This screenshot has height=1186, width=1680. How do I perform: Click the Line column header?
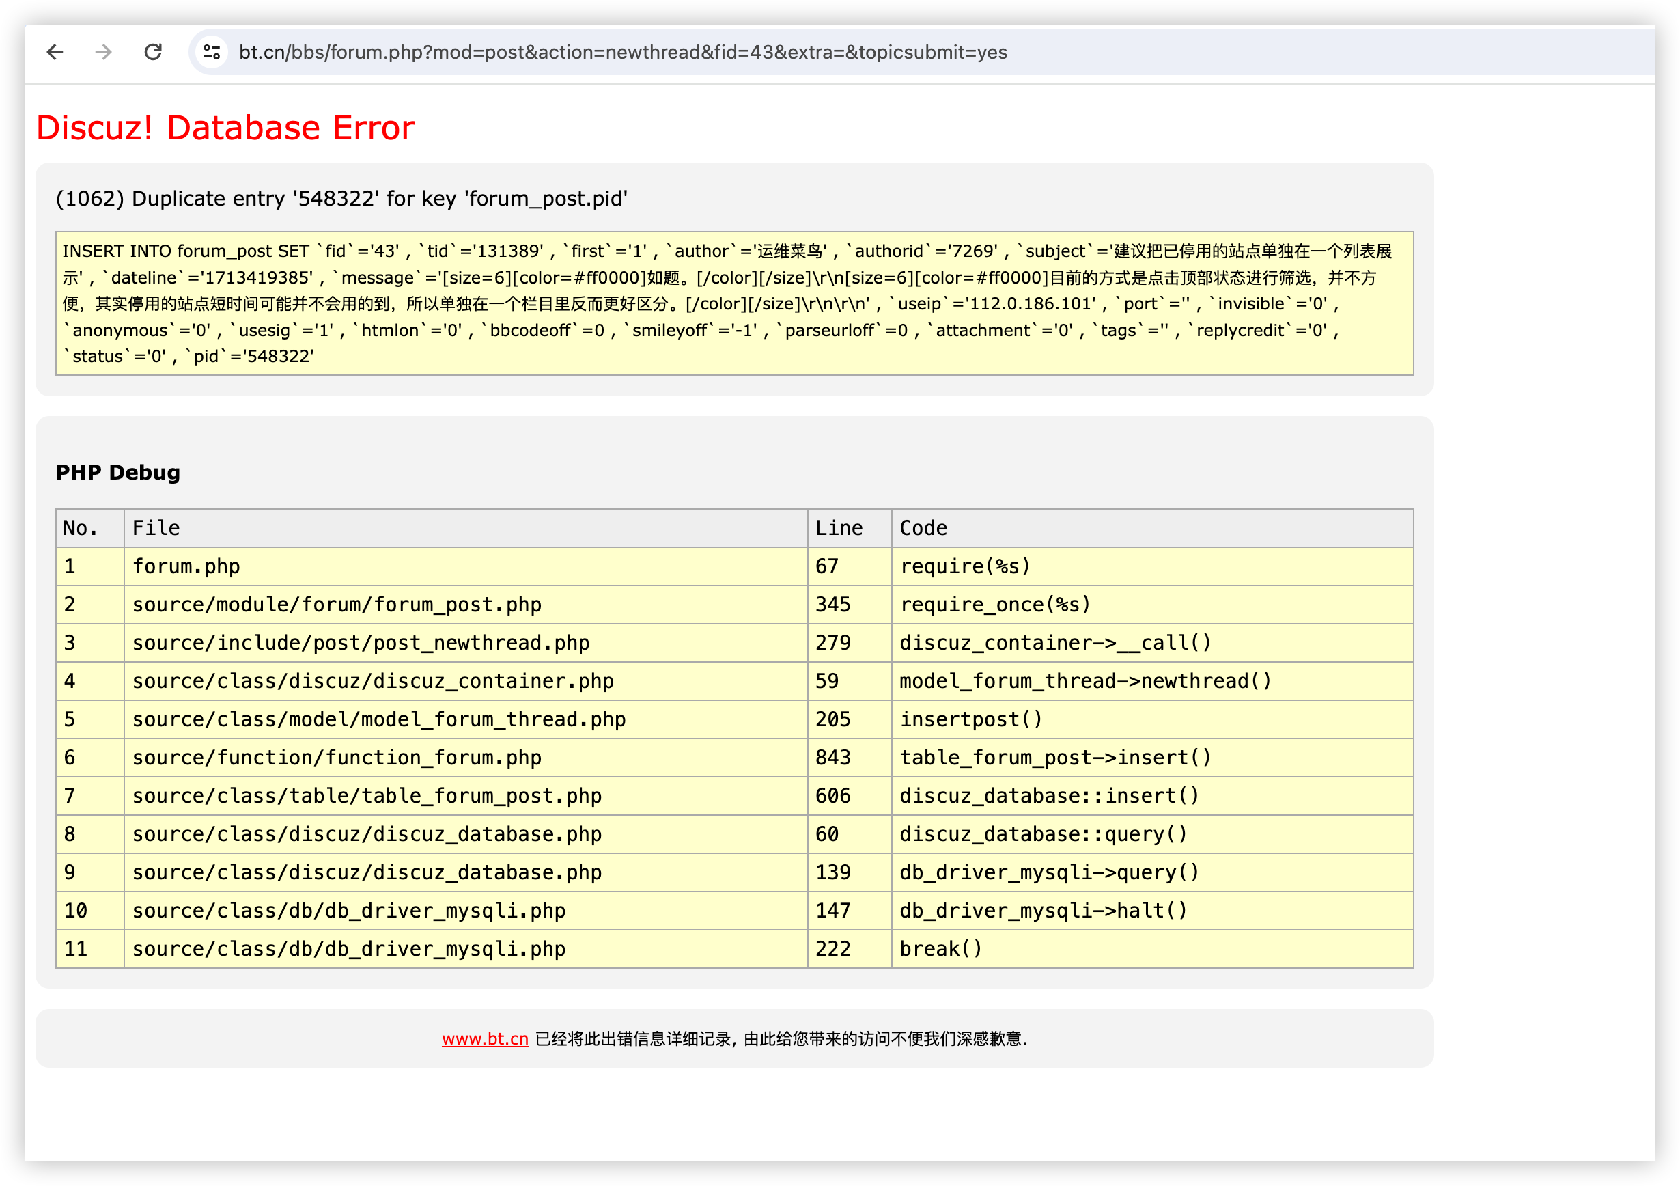pos(850,528)
